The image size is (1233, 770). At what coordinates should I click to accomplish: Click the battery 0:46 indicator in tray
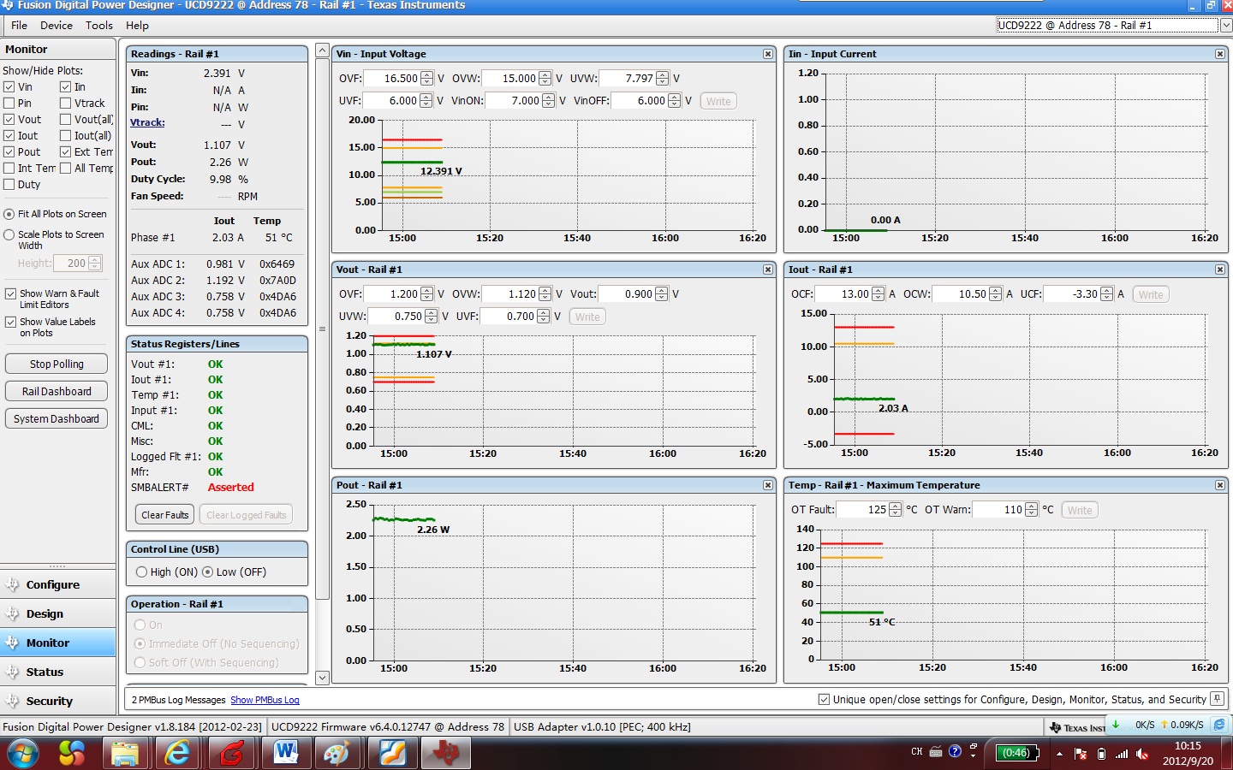(x=1016, y=753)
